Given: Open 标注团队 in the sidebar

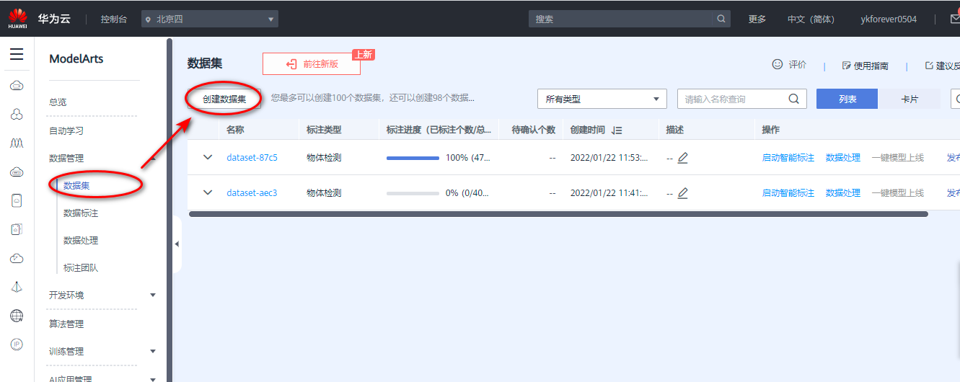Looking at the screenshot, I should (81, 268).
